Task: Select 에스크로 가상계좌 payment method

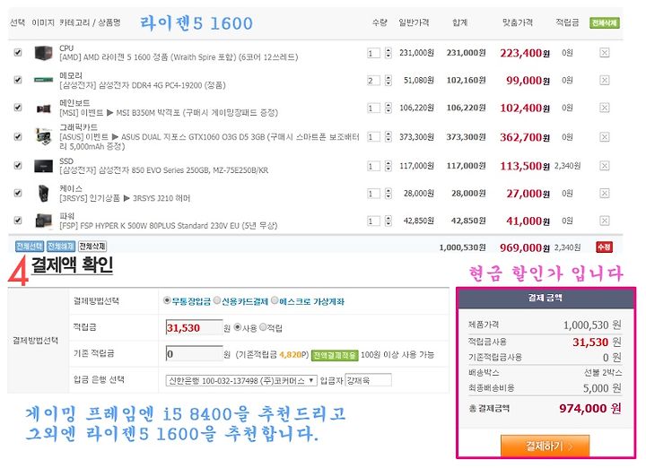Action: click(x=275, y=300)
